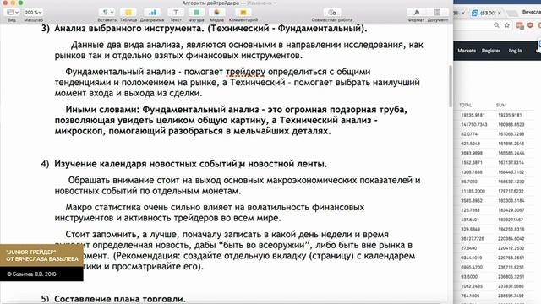
Task: Click the Media (Медиа) toolbar icon
Action: point(216,13)
